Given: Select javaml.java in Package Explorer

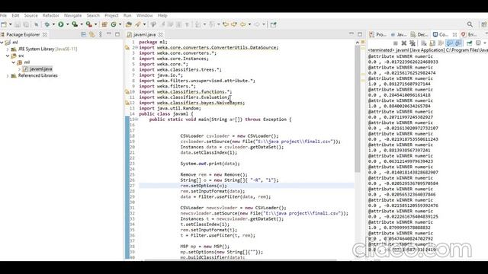Looking at the screenshot, I should (x=41, y=69).
